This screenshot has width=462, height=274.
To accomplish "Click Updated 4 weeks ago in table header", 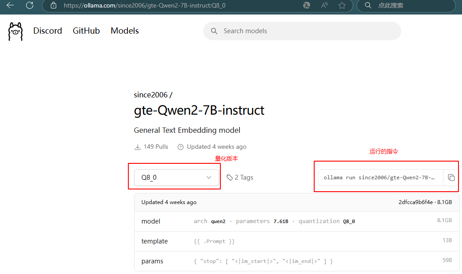I will coord(169,202).
